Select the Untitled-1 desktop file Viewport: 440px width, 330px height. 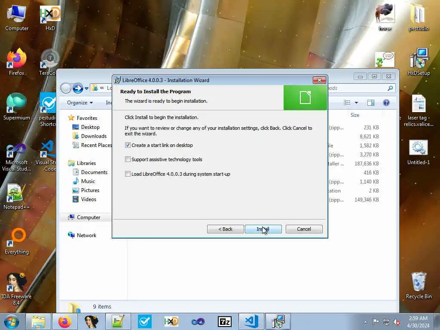[419, 153]
